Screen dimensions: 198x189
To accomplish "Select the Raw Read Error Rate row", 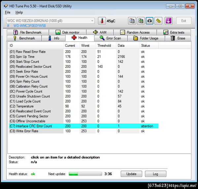I will (84, 52).
